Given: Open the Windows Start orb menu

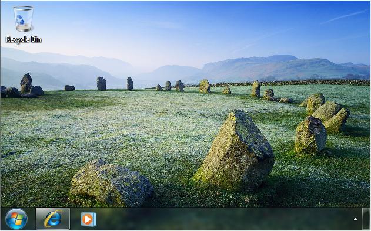Looking at the screenshot, I should click(x=16, y=219).
